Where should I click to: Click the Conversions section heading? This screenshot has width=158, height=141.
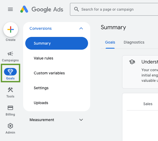point(40,28)
